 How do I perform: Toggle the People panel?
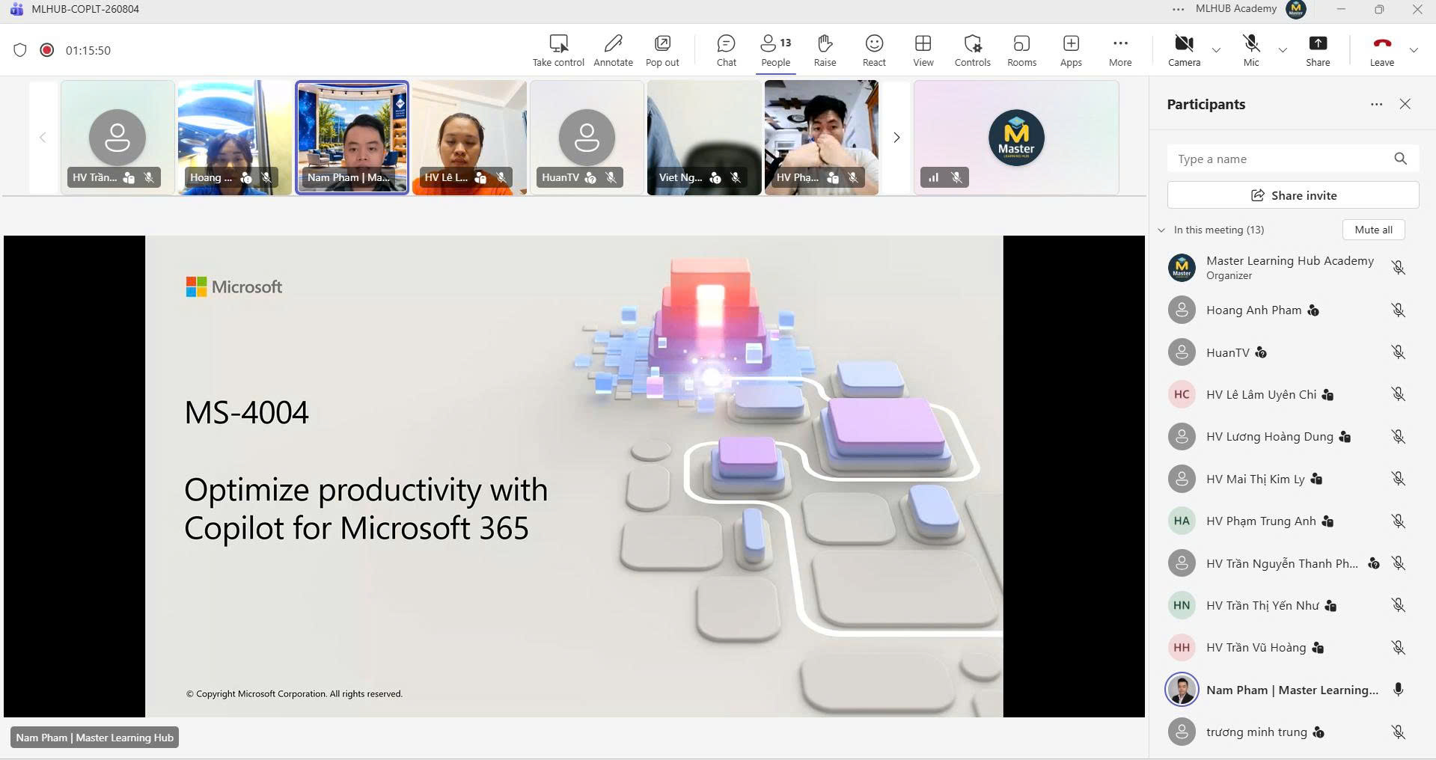[x=775, y=50]
